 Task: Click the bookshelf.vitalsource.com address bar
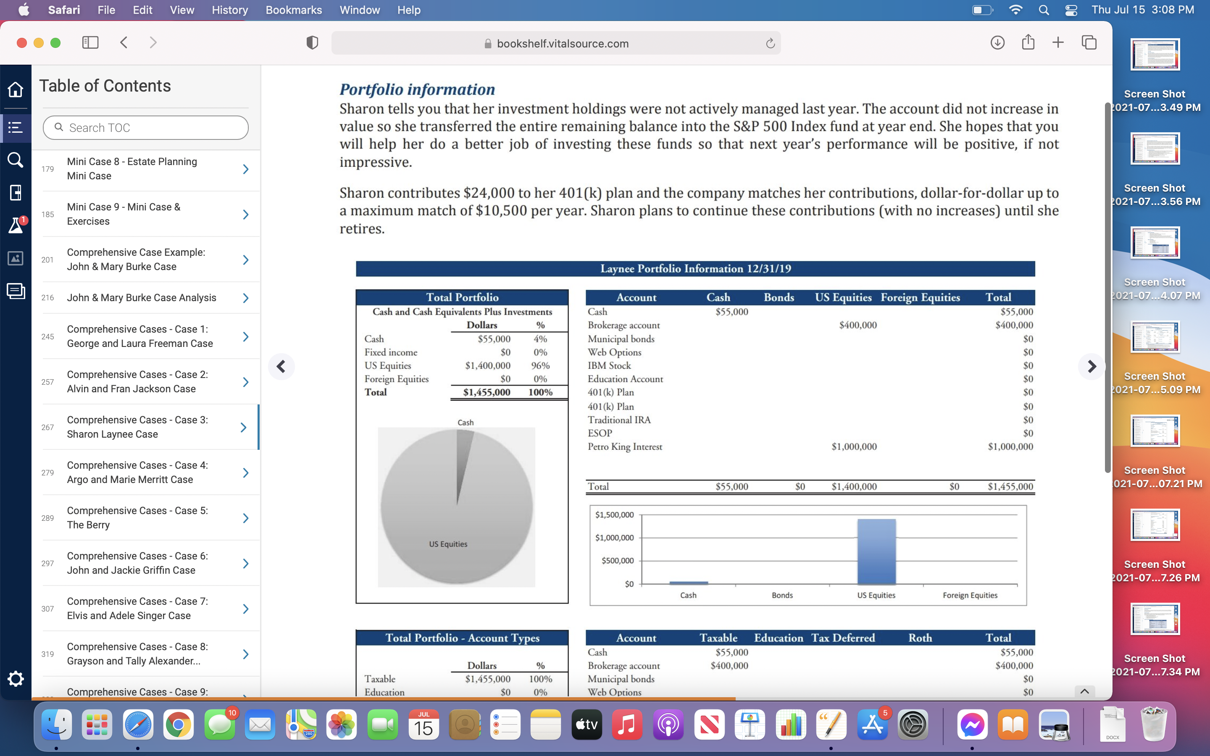(555, 44)
